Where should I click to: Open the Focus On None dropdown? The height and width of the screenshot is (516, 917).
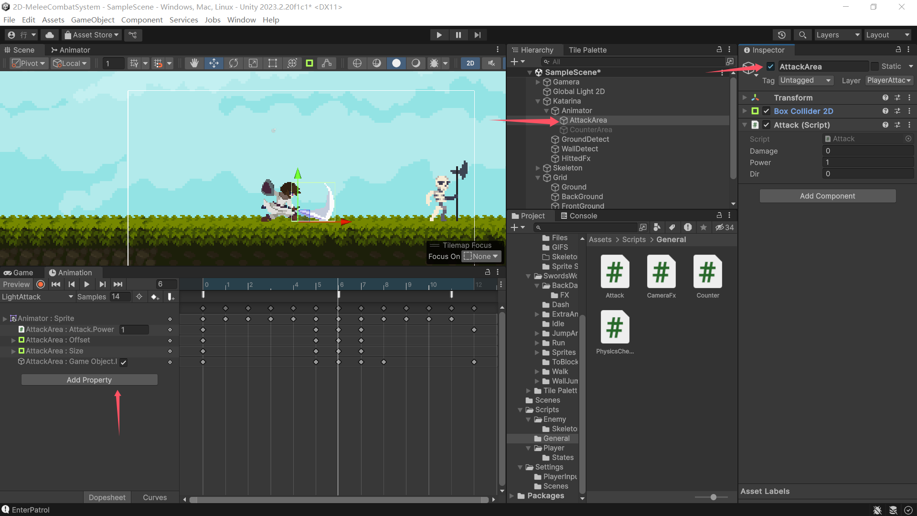point(481,257)
